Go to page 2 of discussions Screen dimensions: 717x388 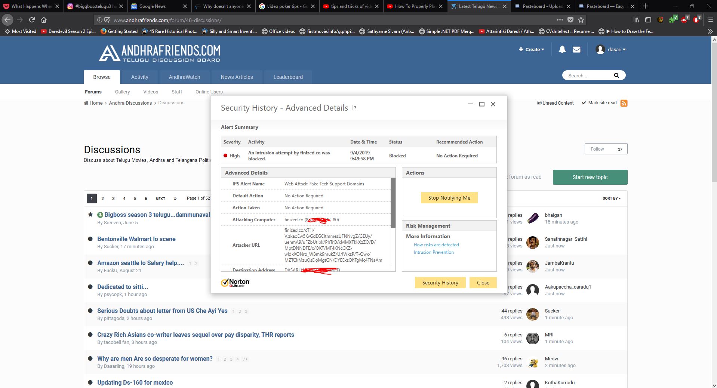pyautogui.click(x=102, y=198)
